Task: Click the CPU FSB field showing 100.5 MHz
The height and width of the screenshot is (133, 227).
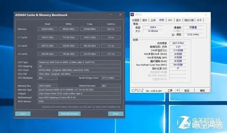Action: click(x=79, y=74)
